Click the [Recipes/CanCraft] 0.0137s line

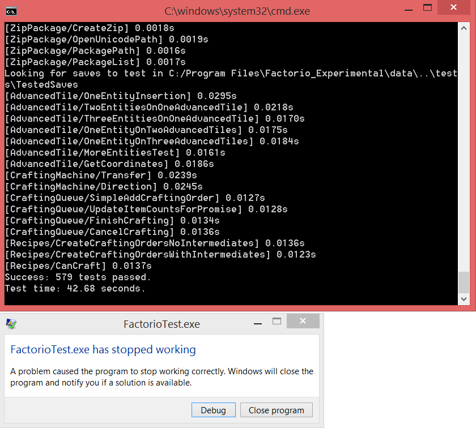point(78,266)
